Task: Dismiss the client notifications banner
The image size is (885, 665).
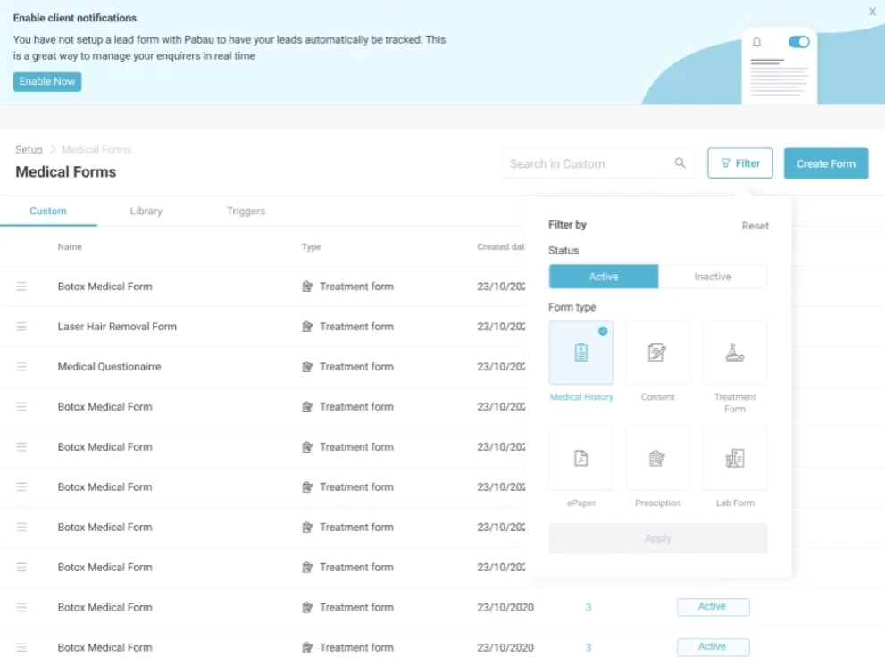Action: [x=872, y=12]
